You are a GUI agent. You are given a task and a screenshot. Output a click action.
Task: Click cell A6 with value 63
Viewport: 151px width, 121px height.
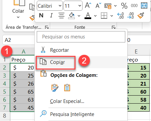click(22, 100)
